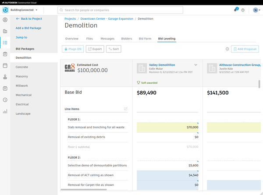263x195 pixels.
Task: Click the vertical scrollbar thumb at right
Action: (x=259, y=84)
